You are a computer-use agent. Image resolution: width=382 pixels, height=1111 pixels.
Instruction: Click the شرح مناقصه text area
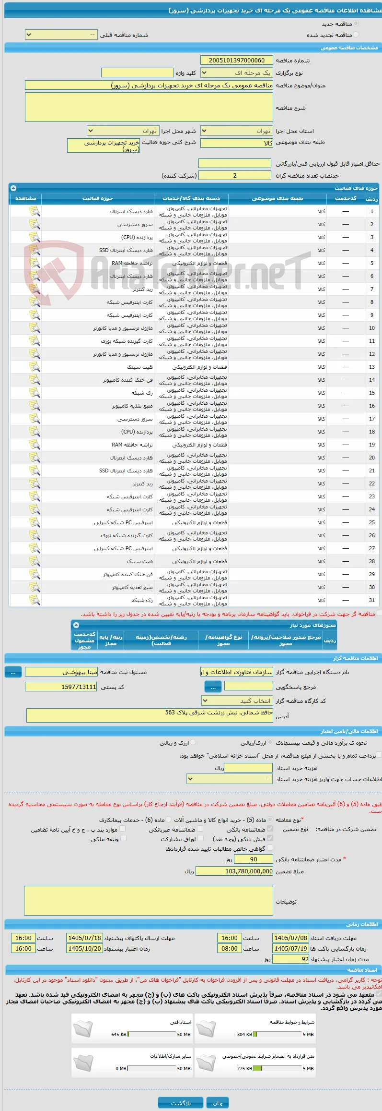tap(149, 107)
